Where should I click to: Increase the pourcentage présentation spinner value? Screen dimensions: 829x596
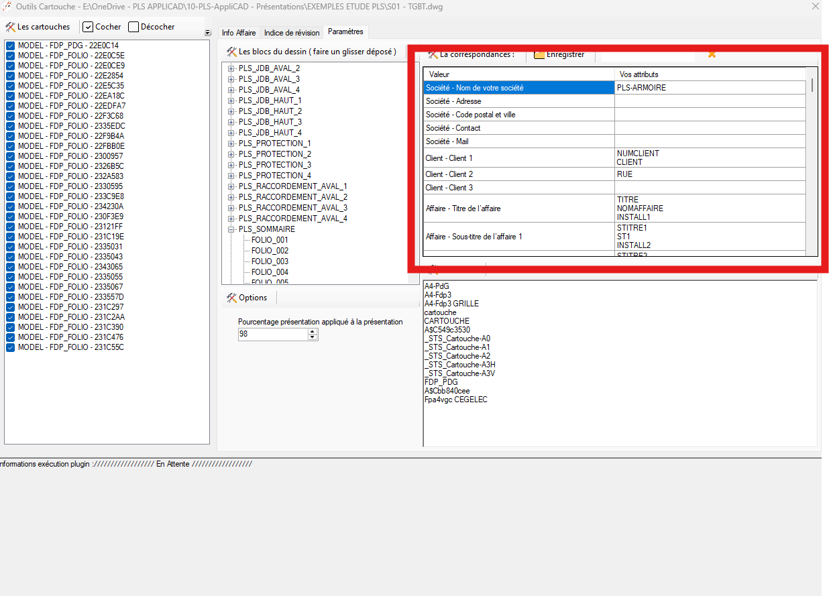[x=313, y=331]
